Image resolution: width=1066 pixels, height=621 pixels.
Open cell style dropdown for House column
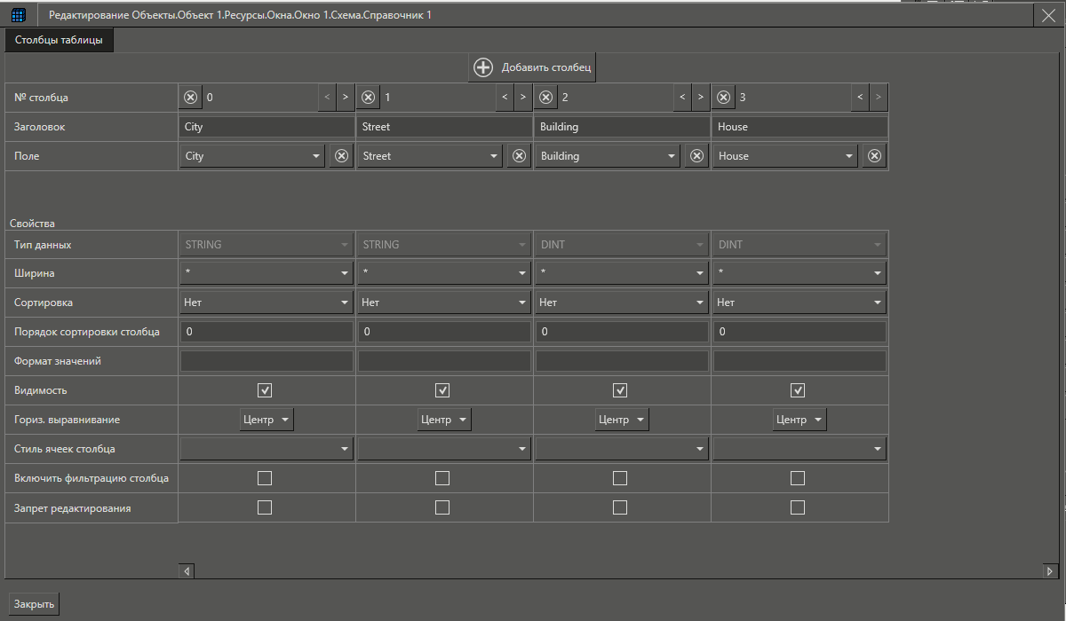(799, 449)
